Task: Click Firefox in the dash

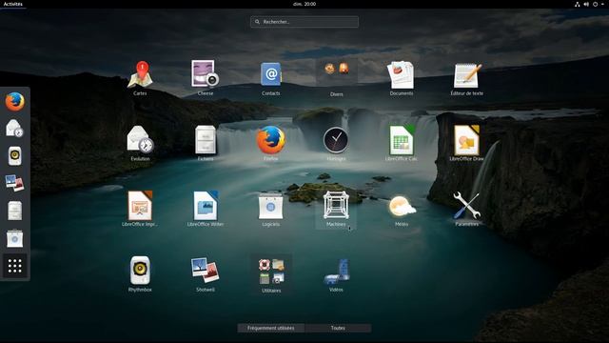Action: coord(15,102)
